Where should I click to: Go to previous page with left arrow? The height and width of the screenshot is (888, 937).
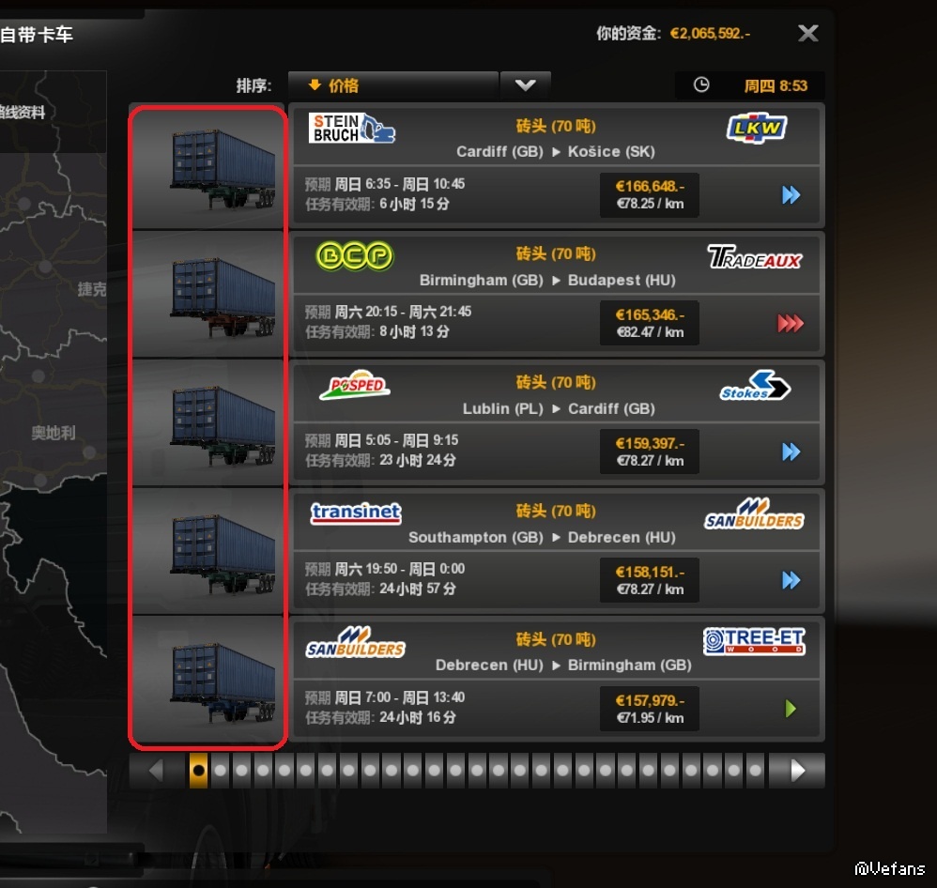tap(156, 771)
